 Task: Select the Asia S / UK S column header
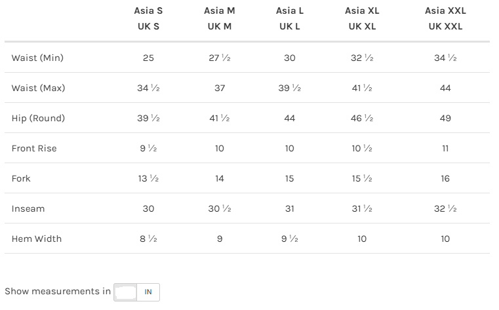(x=148, y=18)
